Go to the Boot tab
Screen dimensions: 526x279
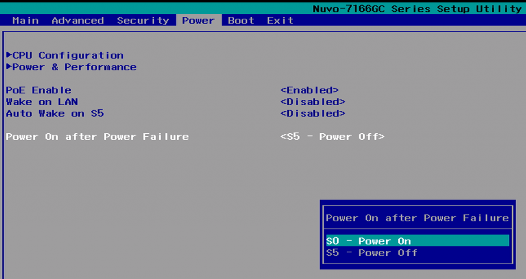click(241, 21)
